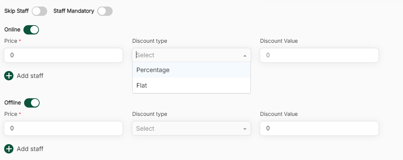Toggle the Skip Staff switch
The width and height of the screenshot is (403, 160).
pyautogui.click(x=39, y=11)
